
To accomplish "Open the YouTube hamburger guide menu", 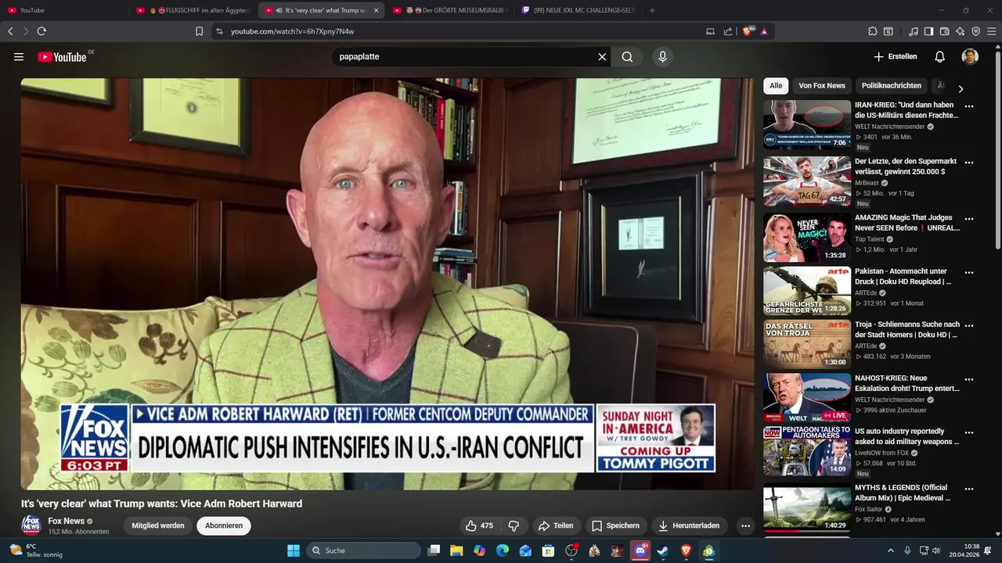I will [19, 57].
